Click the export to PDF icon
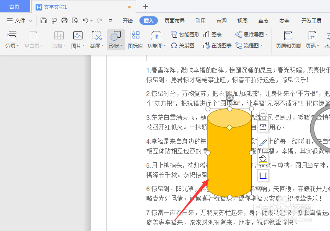The width and height of the screenshot is (330, 231). point(54,21)
